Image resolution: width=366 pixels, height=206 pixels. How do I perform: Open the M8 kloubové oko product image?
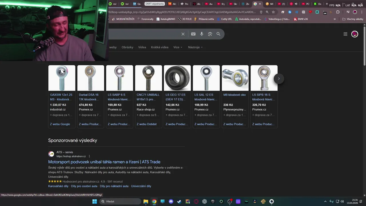click(x=235, y=78)
